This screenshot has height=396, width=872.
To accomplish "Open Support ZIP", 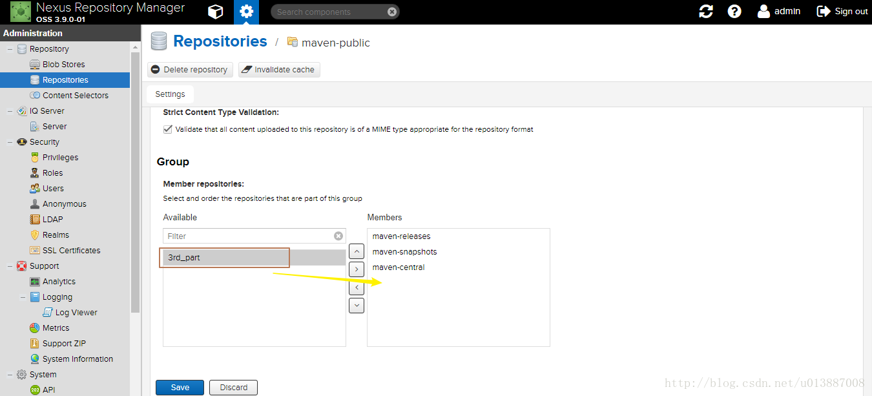I will [x=58, y=343].
